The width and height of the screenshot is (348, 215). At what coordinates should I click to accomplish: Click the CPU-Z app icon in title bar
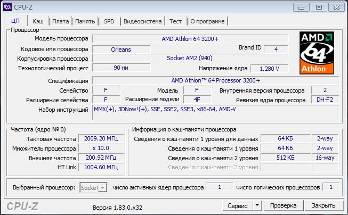pos(7,7)
